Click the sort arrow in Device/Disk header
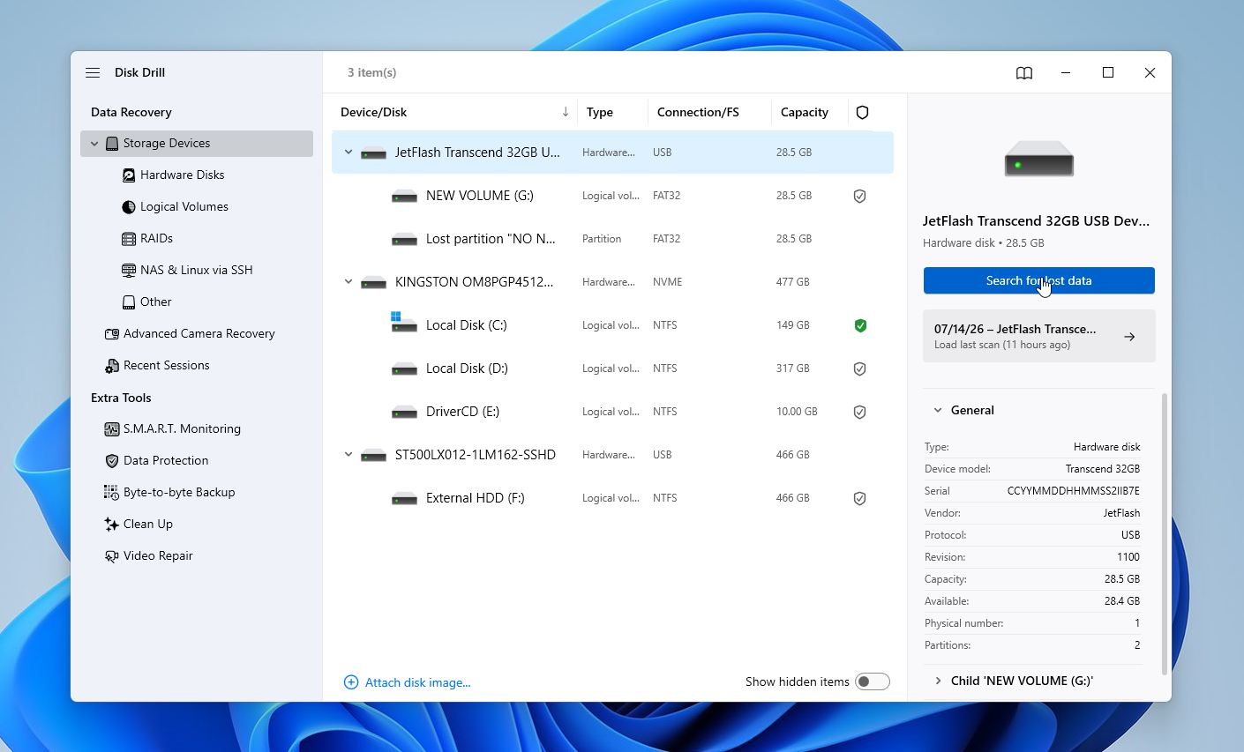Screen dimensions: 1244x752 (x=566, y=112)
